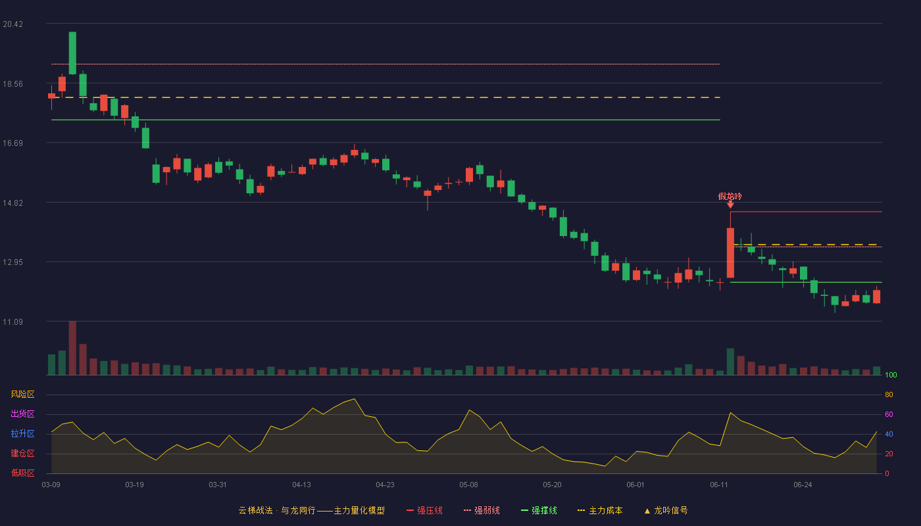Toggle the 主力成本 legend entry
The image size is (921, 526).
pos(600,510)
